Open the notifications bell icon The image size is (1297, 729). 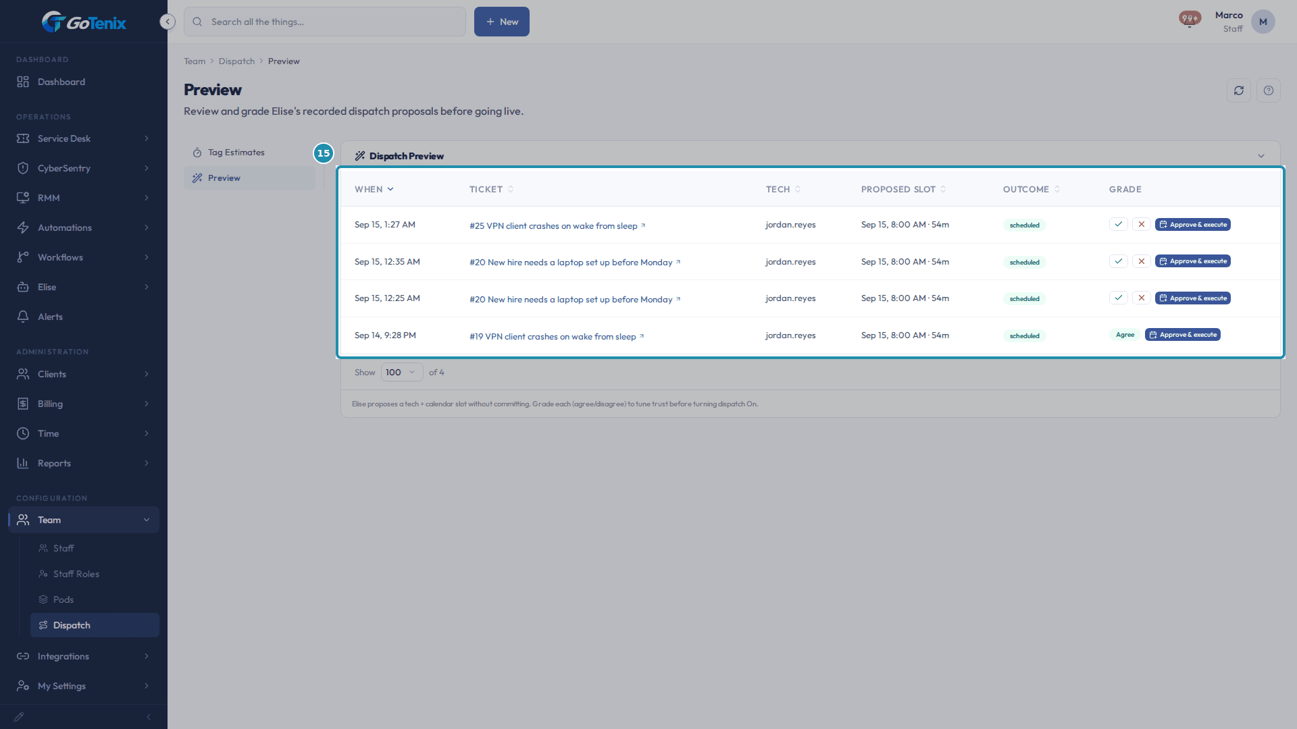point(1190,20)
